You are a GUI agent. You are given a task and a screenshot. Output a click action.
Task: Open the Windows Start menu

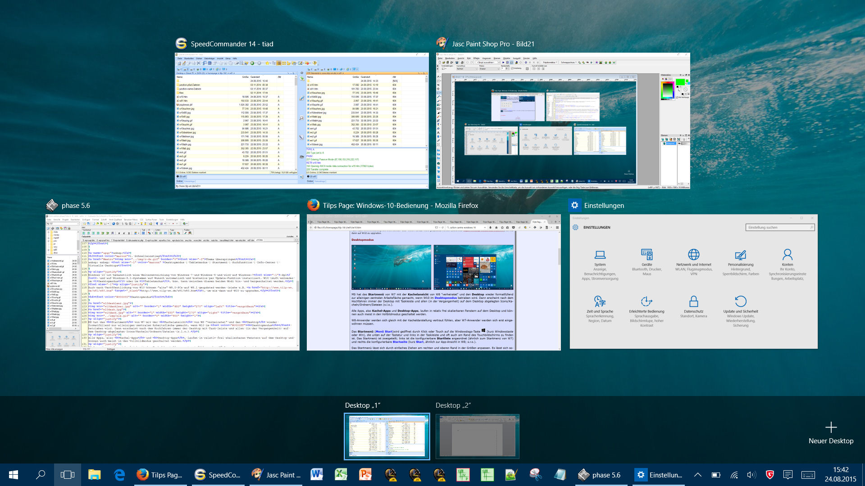(14, 475)
